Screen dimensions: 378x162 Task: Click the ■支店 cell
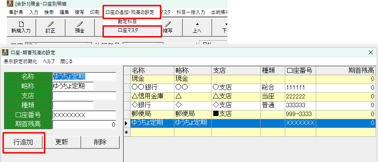pyautogui.click(x=236, y=114)
